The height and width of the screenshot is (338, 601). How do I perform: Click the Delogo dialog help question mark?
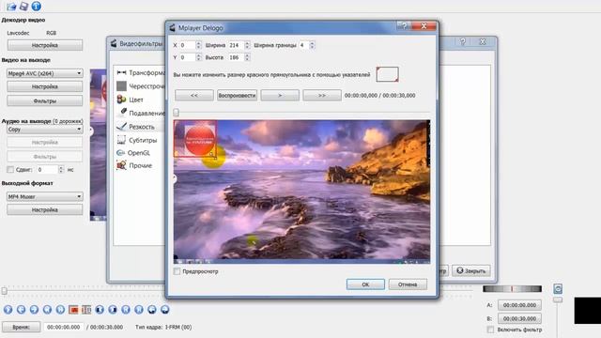coord(404,26)
